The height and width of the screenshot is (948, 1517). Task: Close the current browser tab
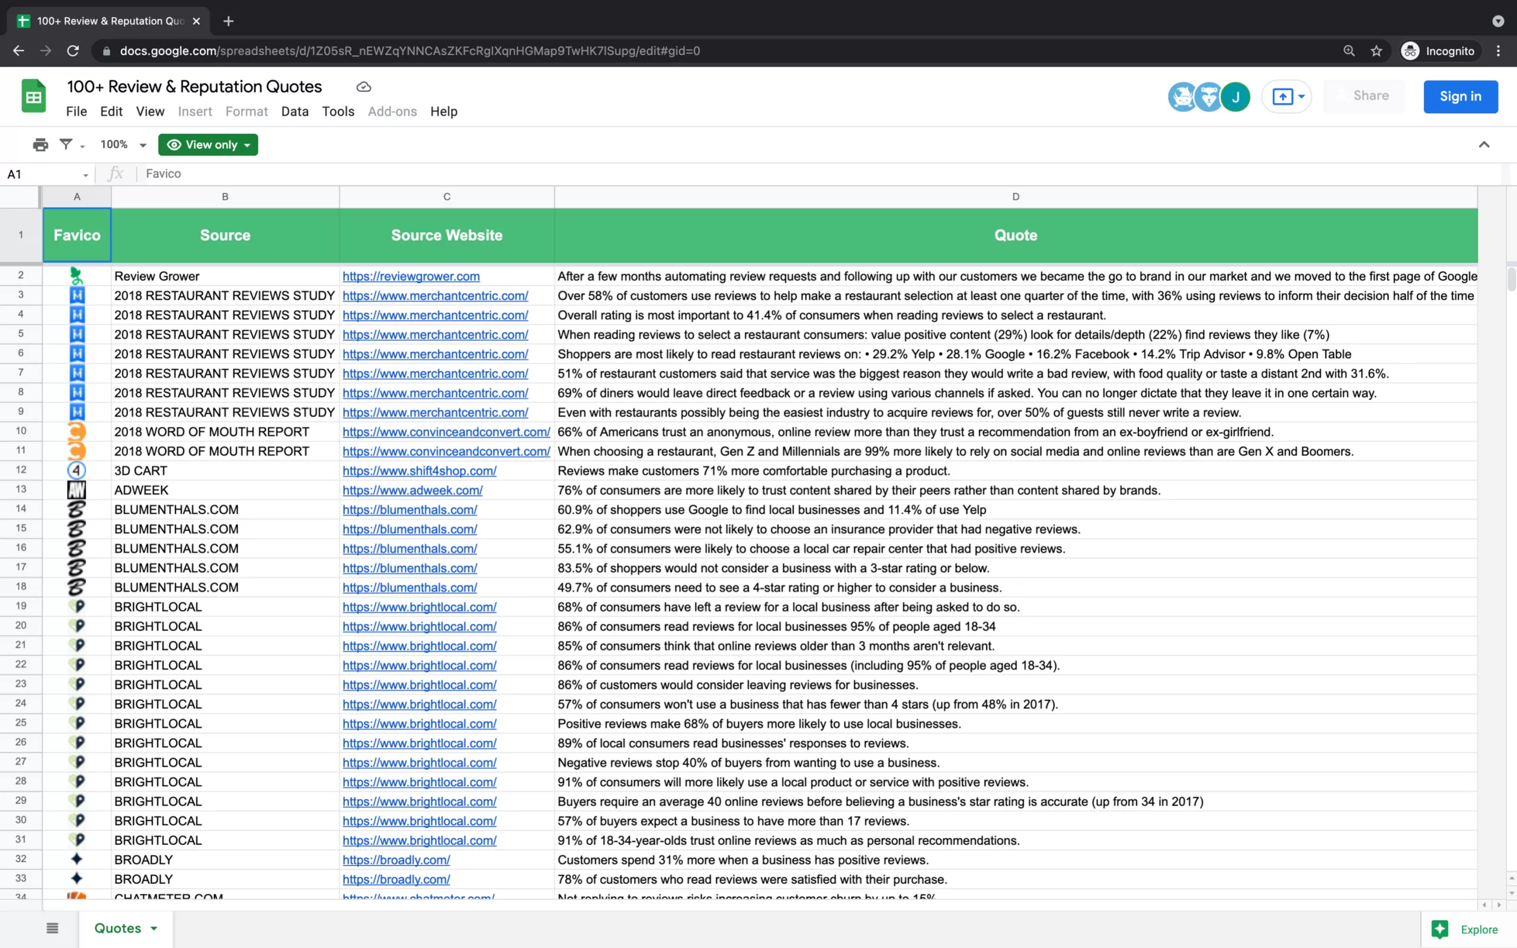196,21
